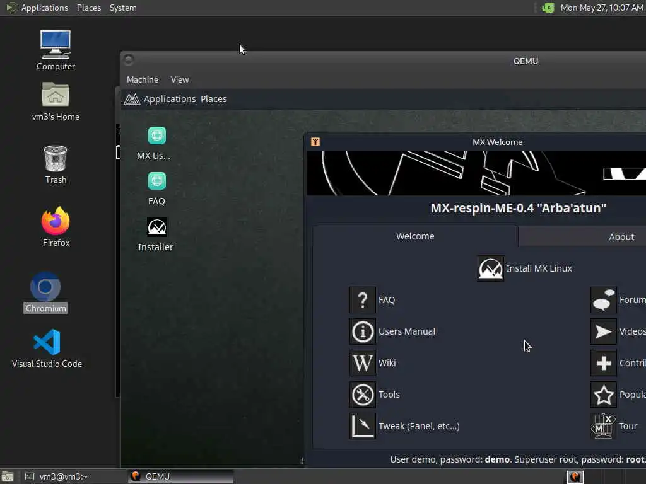Screen dimensions: 646x484
Task: Click the QEMU window title bar button
Action: click(x=128, y=60)
